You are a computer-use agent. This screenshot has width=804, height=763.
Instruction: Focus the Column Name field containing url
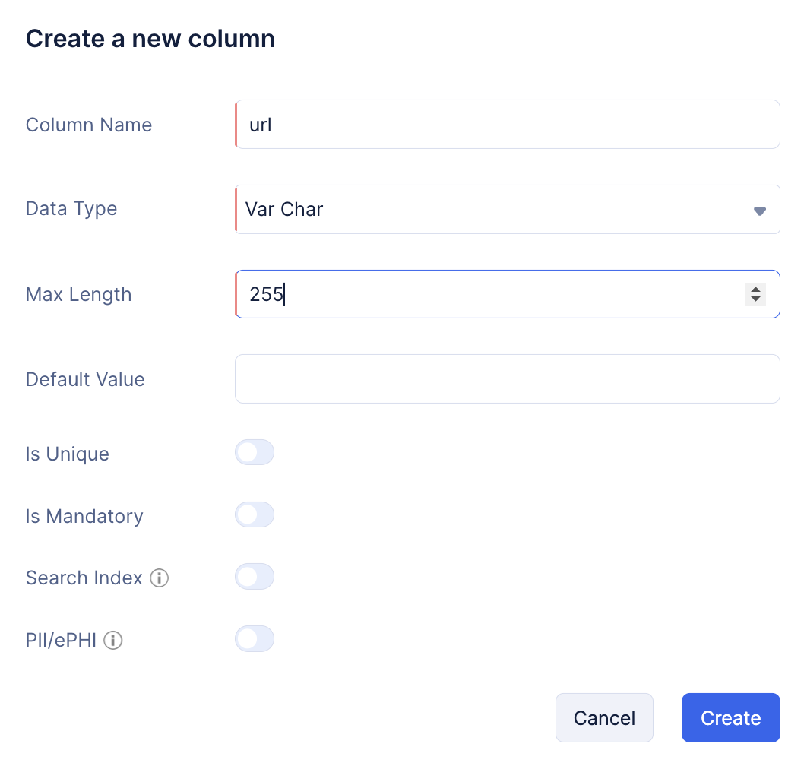(x=508, y=125)
